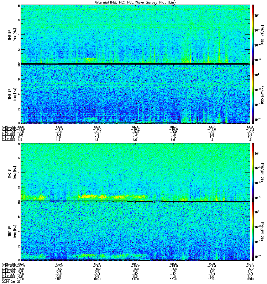Click the PSD [nT²/Hz] label of the bottom panel
Screen dimensions: 267x284
coord(262,231)
